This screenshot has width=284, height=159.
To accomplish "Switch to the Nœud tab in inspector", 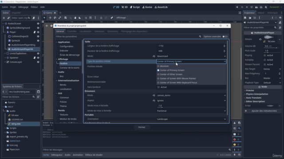I will point(261,13).
